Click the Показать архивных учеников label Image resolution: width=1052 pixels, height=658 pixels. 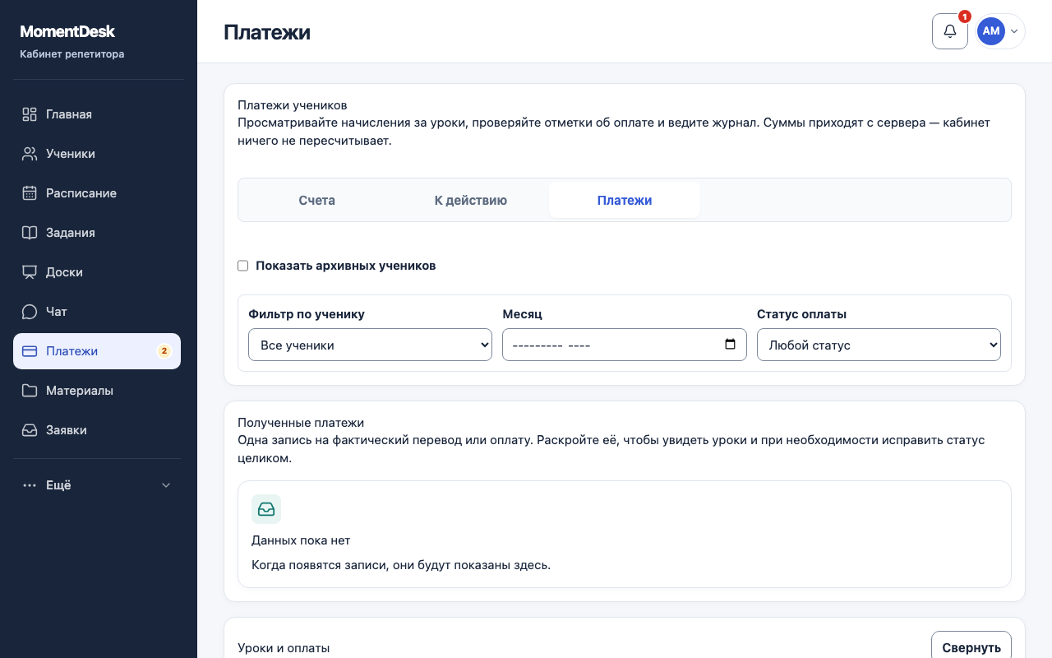[x=346, y=266]
